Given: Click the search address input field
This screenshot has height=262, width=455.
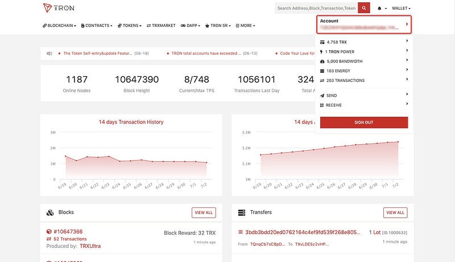Looking at the screenshot, I should [x=316, y=8].
